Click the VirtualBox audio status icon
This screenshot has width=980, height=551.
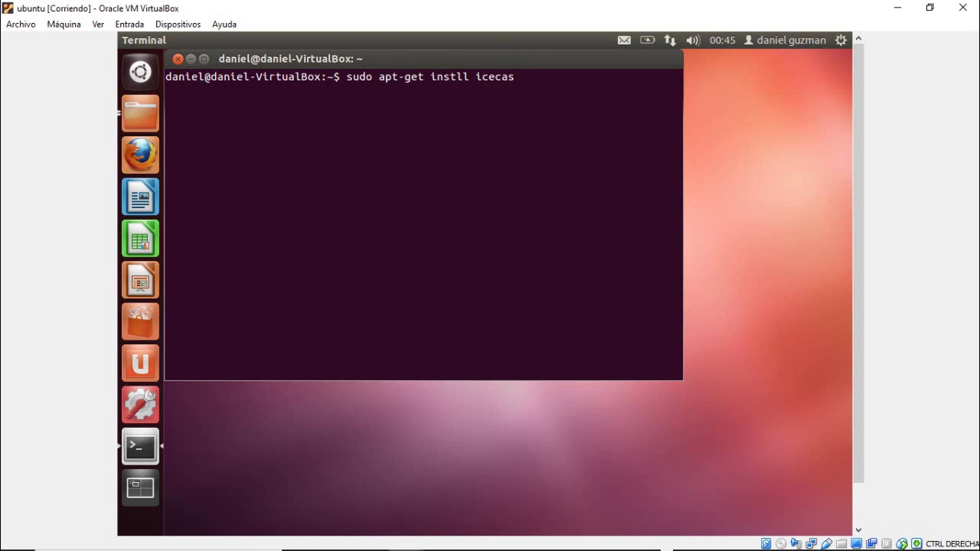click(x=796, y=543)
